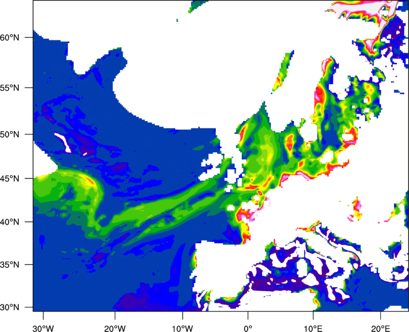Click the 0° longitude label
Viewport: 409px width, 332px height.
tap(248, 328)
